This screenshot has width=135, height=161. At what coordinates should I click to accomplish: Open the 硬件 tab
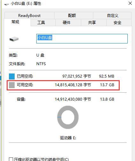67,23
